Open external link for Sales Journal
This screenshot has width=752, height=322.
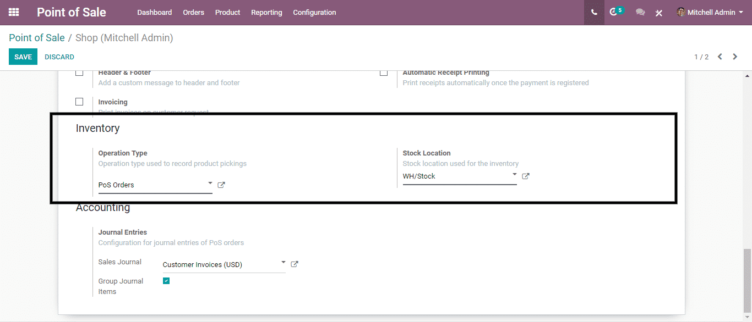(x=295, y=264)
